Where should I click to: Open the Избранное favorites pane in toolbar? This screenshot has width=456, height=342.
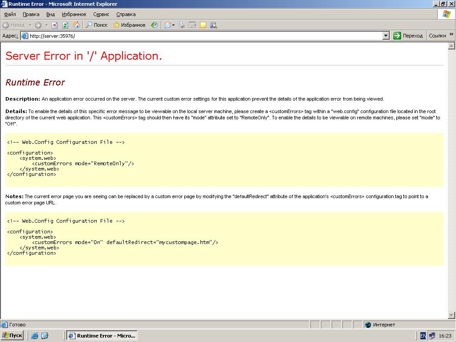pos(129,25)
